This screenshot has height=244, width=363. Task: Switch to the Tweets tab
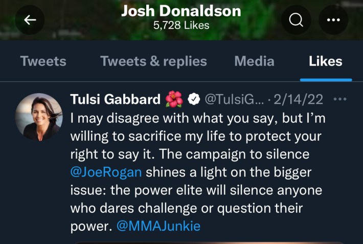(x=43, y=61)
